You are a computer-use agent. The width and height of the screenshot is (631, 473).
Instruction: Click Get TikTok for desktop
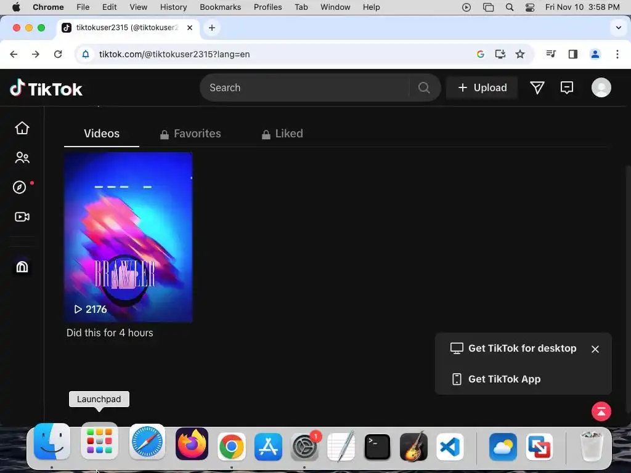pyautogui.click(x=513, y=349)
